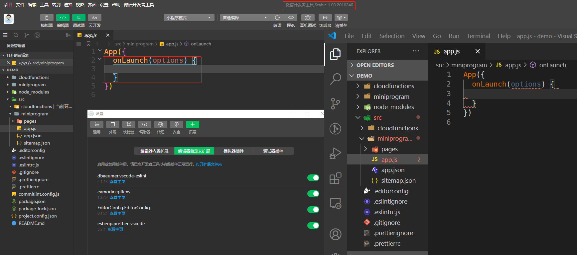Screen dimensions: 577x255
Task: Open the 安全 security settings icon
Action: (177, 124)
